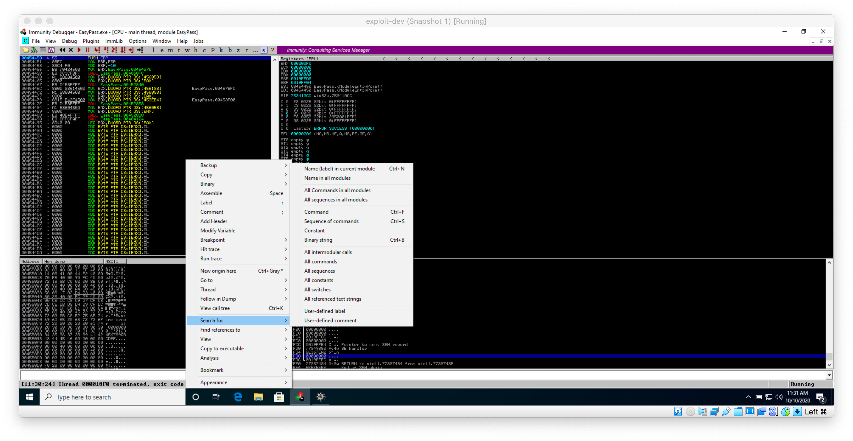Screen dimensions: 853x441
Task: Expand the Go to submenu
Action: click(238, 280)
